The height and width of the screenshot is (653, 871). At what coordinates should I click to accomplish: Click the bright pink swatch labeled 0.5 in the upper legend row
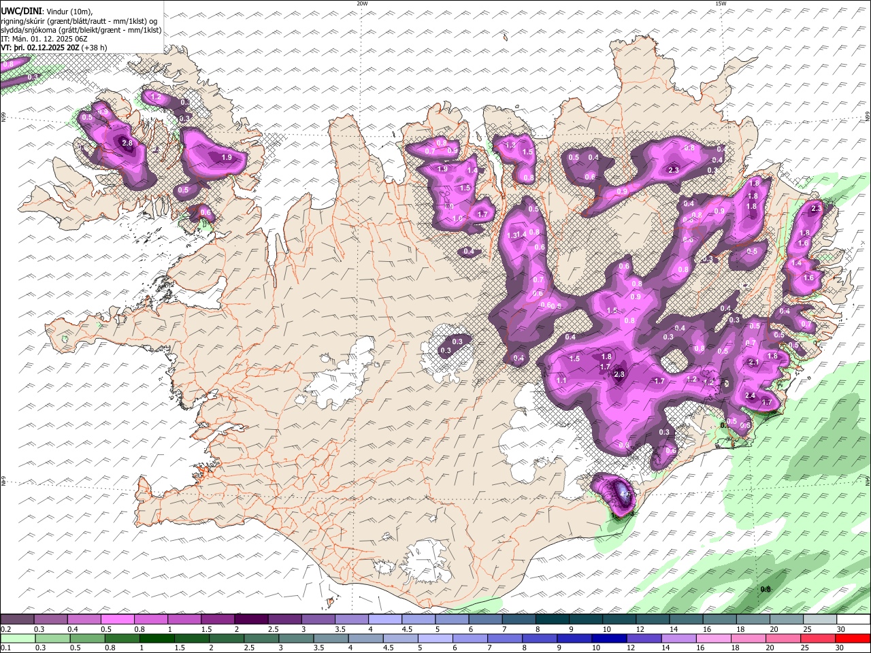point(117,620)
